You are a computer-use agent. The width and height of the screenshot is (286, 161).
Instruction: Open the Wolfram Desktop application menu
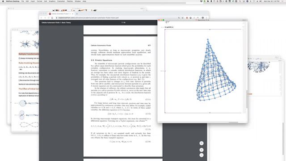(13, 1)
